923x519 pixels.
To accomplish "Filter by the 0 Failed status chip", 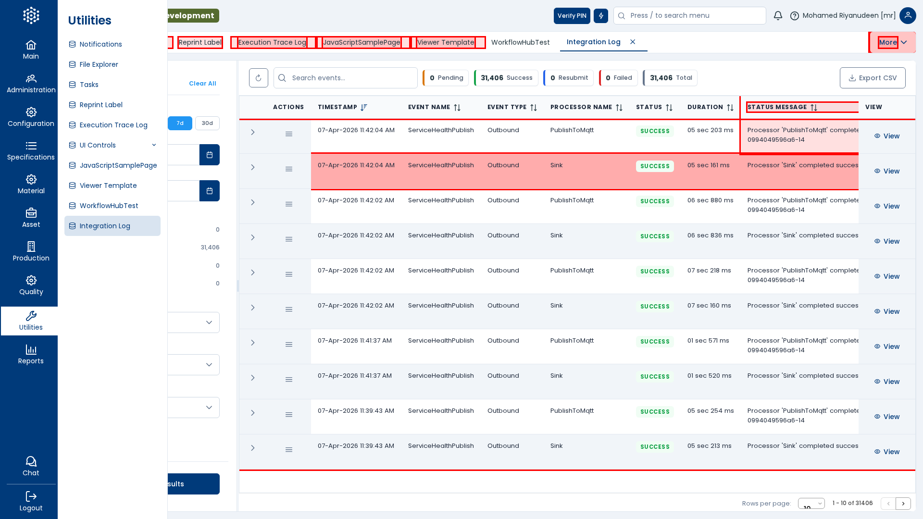I will coord(619,78).
